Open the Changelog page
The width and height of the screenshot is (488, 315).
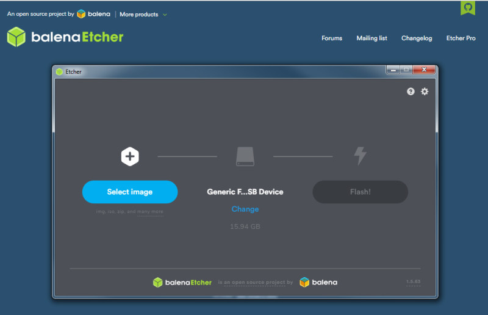417,38
